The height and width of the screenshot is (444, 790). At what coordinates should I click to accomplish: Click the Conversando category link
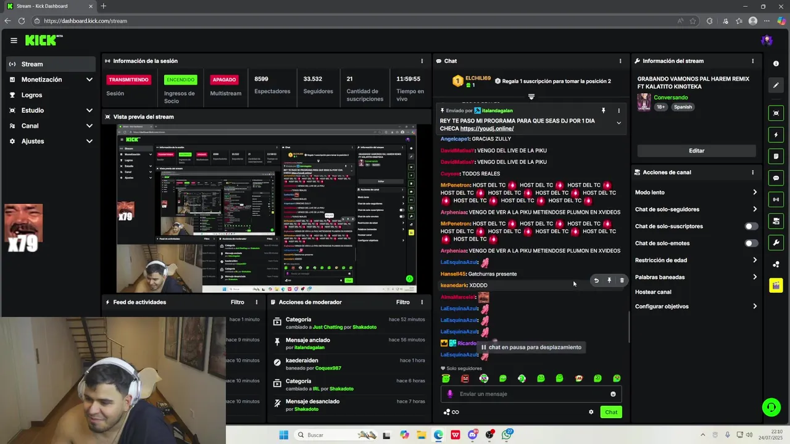(x=671, y=97)
